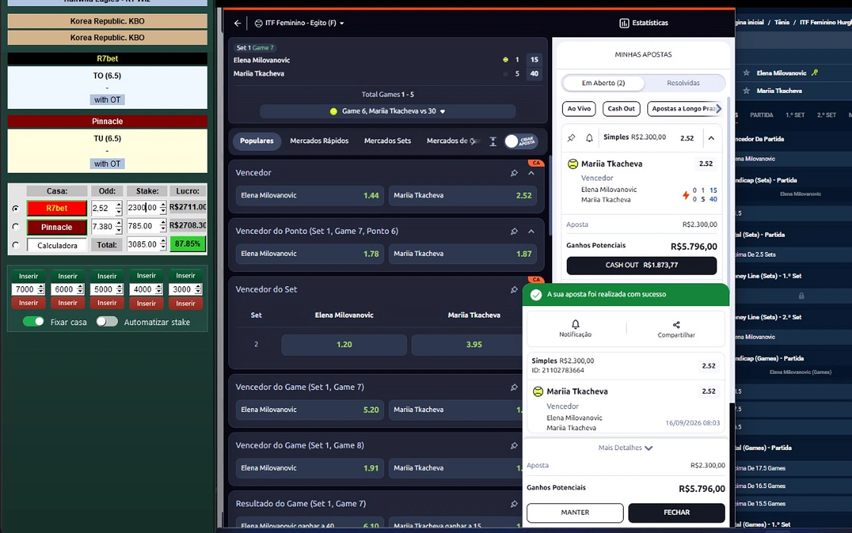This screenshot has height=533, width=852.
Task: Favorite Elena Milovanovic star in right panel
Action: [x=747, y=73]
